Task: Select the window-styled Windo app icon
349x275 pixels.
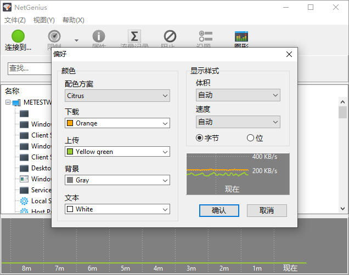Action: click(x=24, y=179)
